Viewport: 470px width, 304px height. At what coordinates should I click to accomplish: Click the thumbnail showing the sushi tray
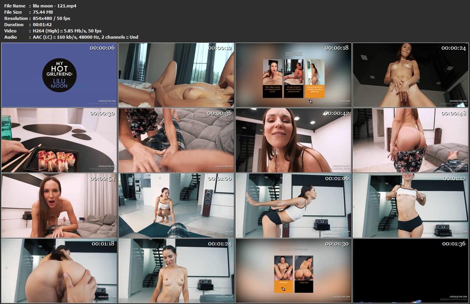tap(59, 140)
